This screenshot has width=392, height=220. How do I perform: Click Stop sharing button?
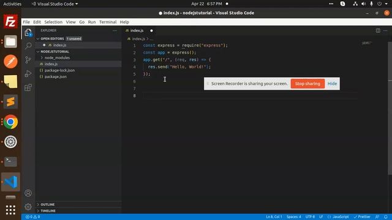click(x=307, y=84)
